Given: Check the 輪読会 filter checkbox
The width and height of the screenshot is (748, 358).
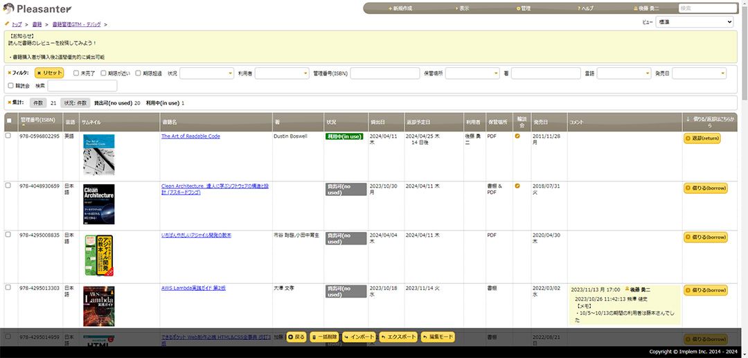Looking at the screenshot, I should (x=10, y=86).
